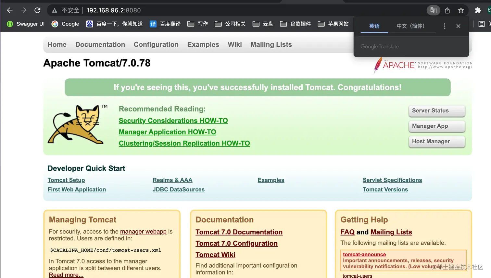
Task: Open the 谷歌插件 bookmark folder
Action: 296,24
